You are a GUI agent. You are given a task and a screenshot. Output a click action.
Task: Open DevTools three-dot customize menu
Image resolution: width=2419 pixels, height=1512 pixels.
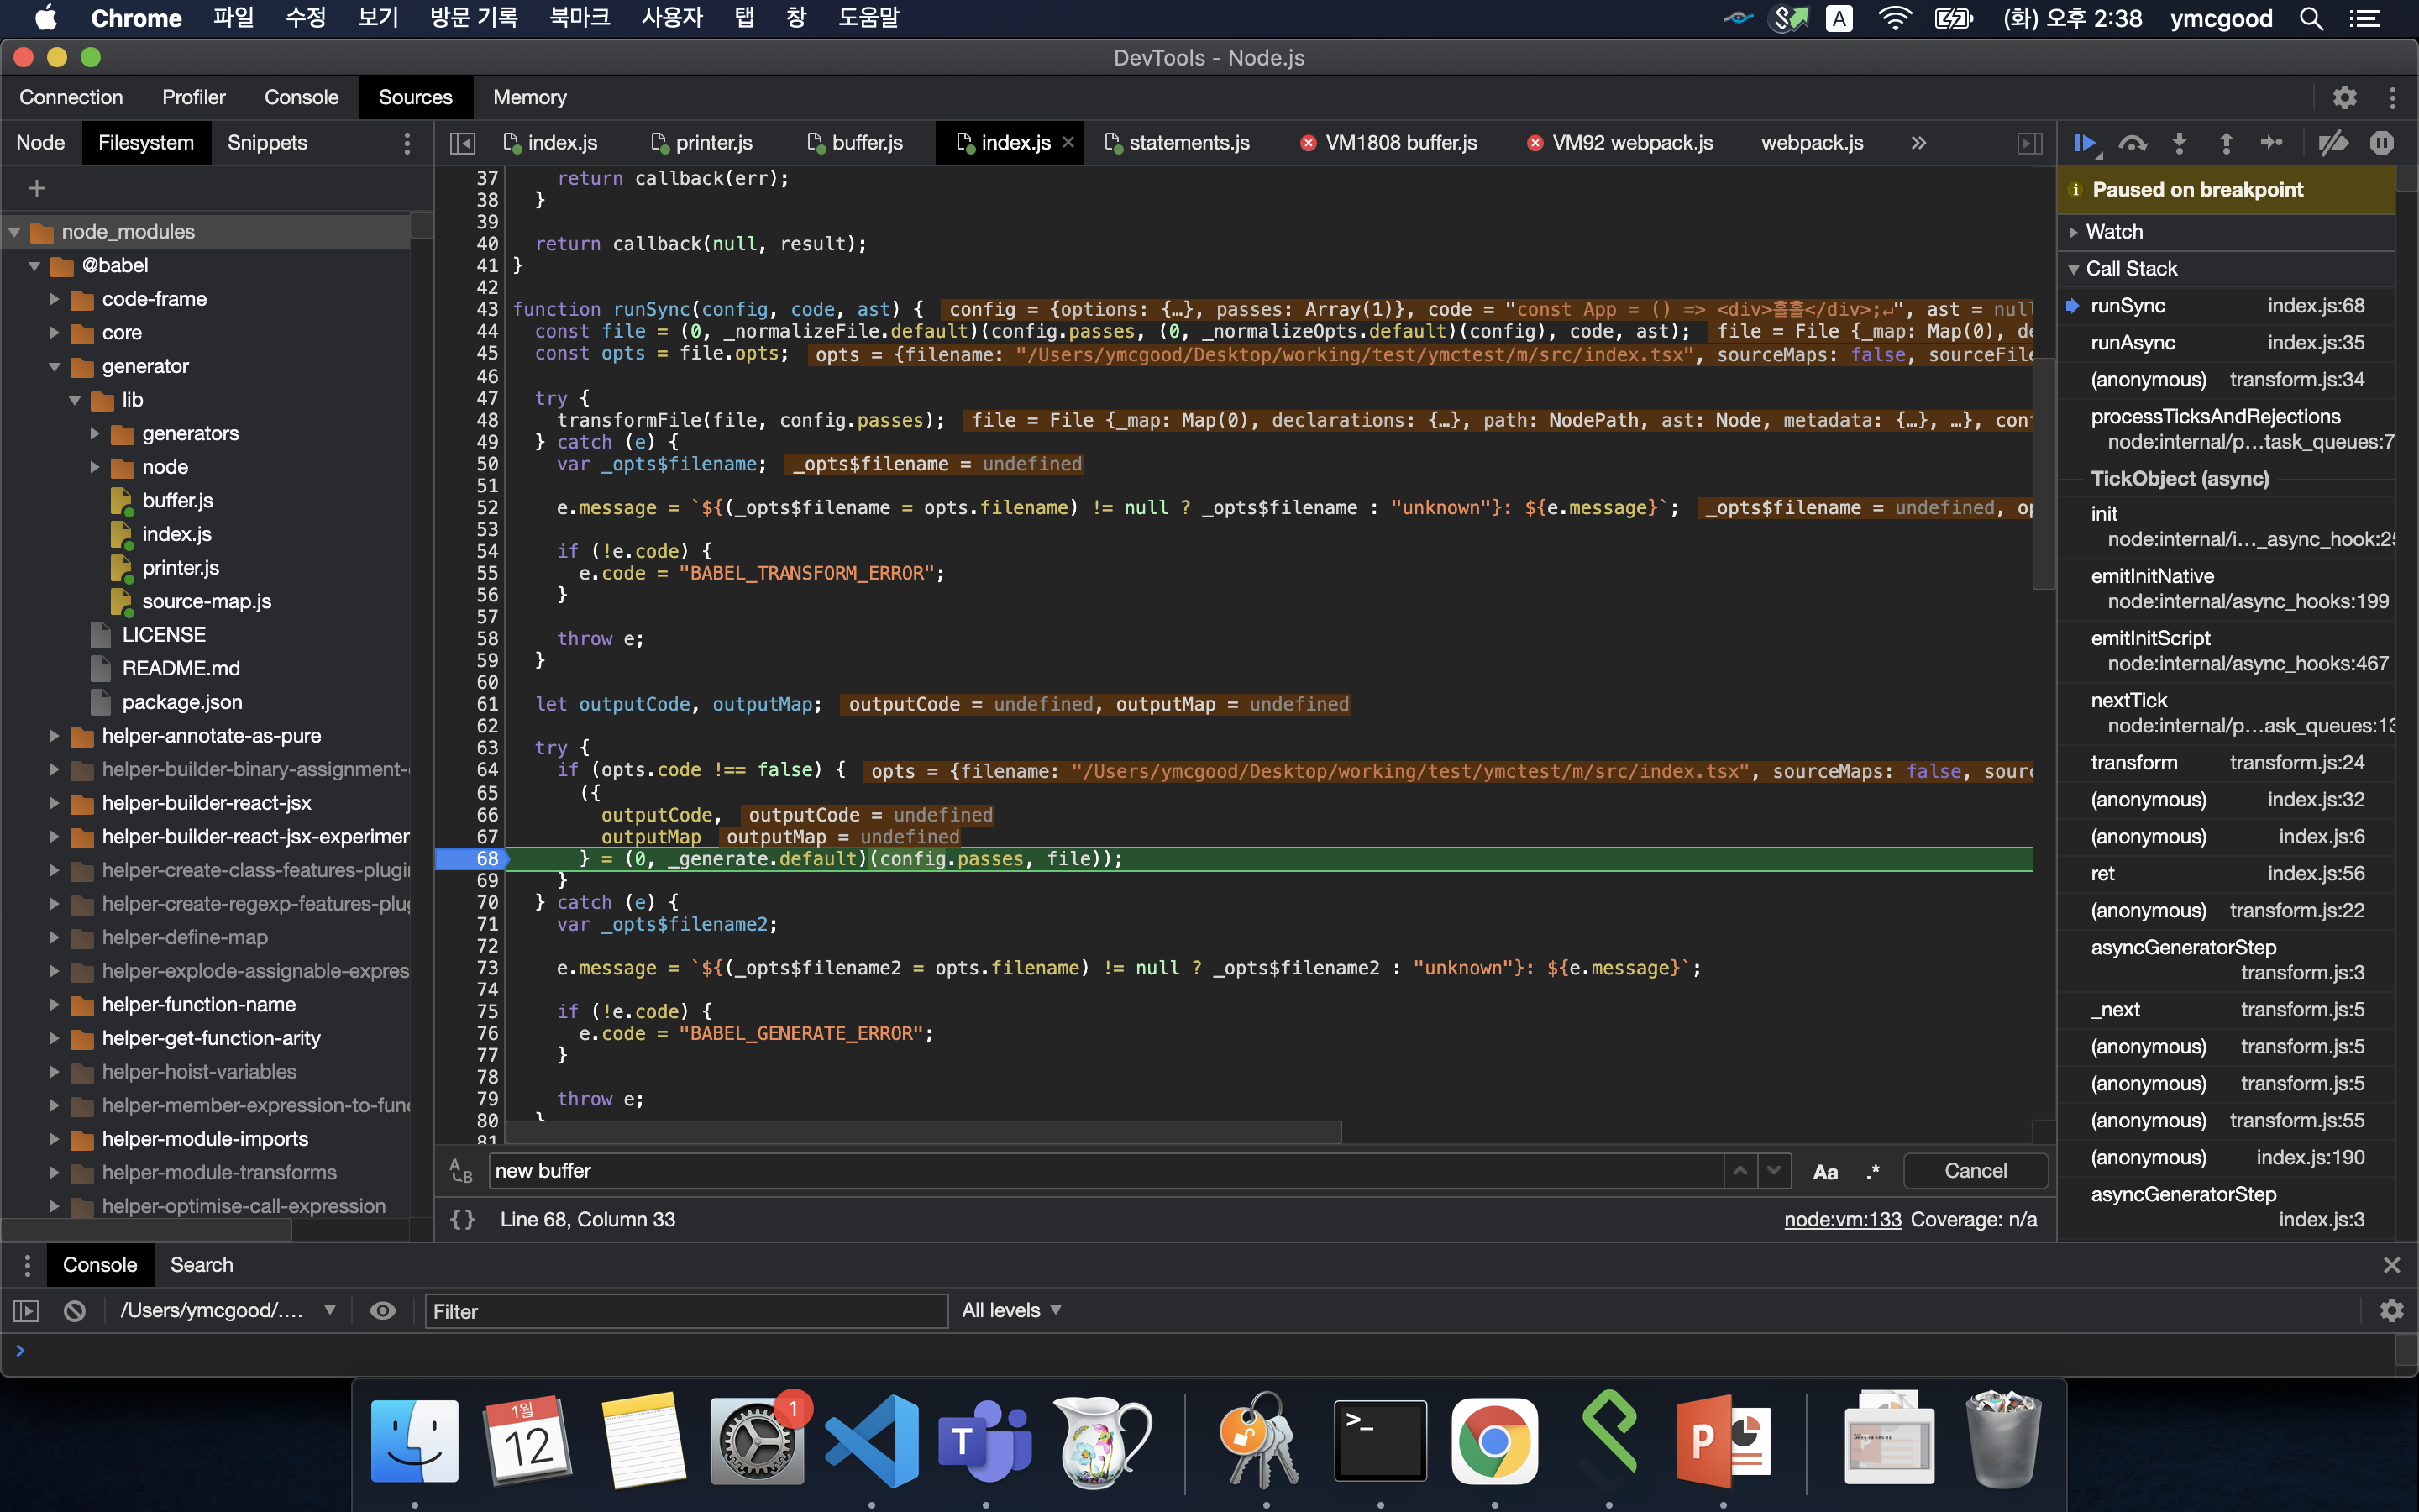tap(2392, 97)
